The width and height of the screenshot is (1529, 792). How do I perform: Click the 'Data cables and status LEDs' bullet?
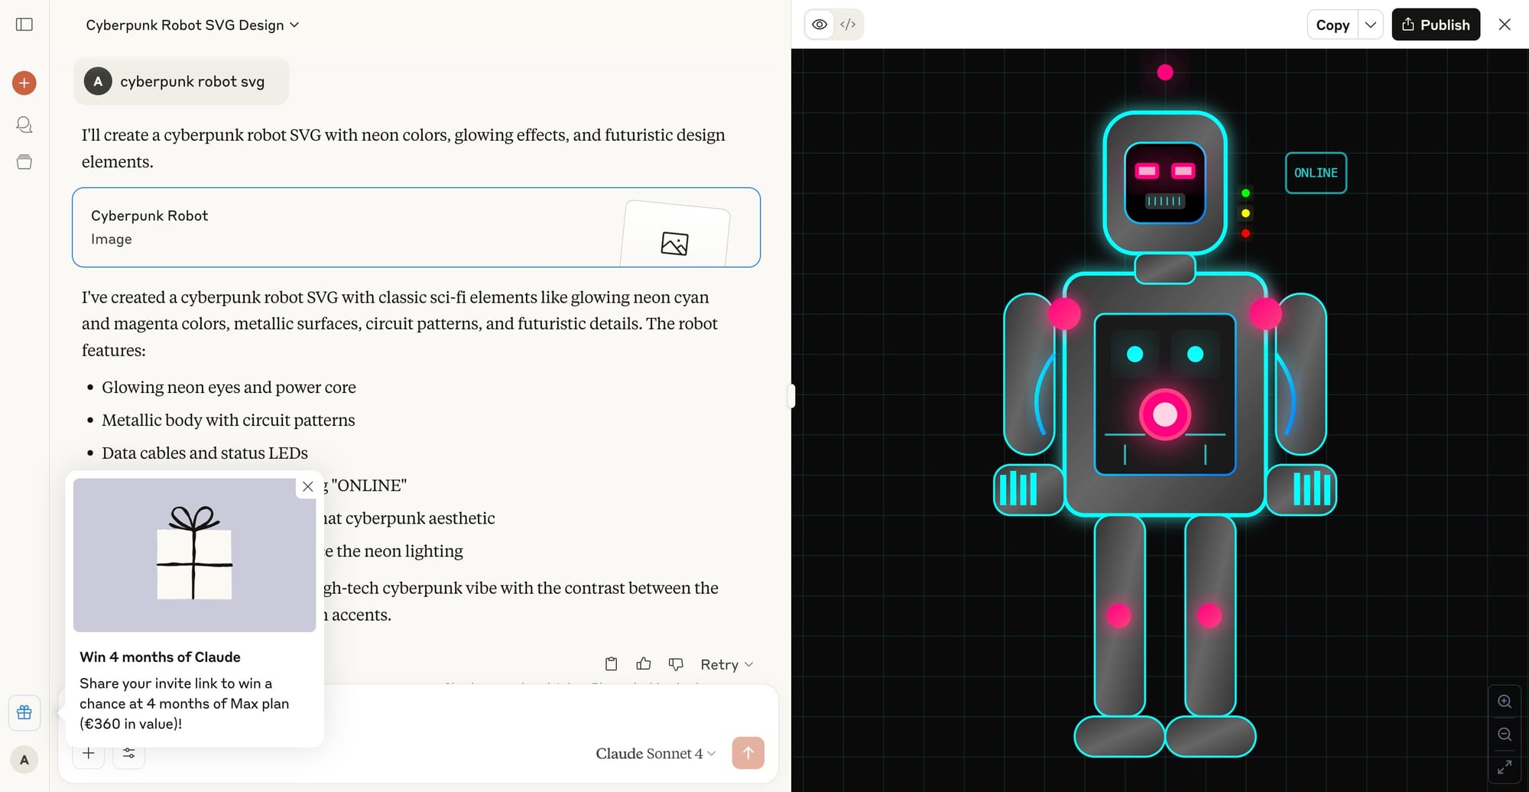coord(205,453)
